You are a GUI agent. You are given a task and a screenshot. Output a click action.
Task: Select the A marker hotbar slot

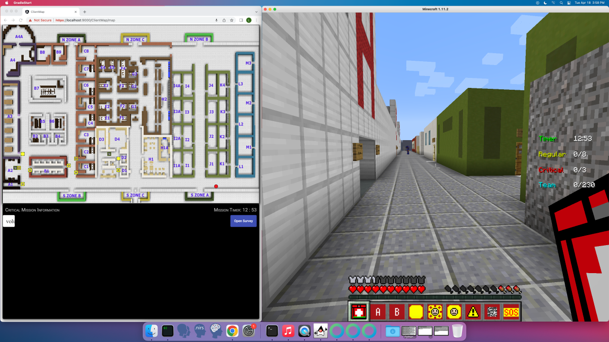pos(378,312)
